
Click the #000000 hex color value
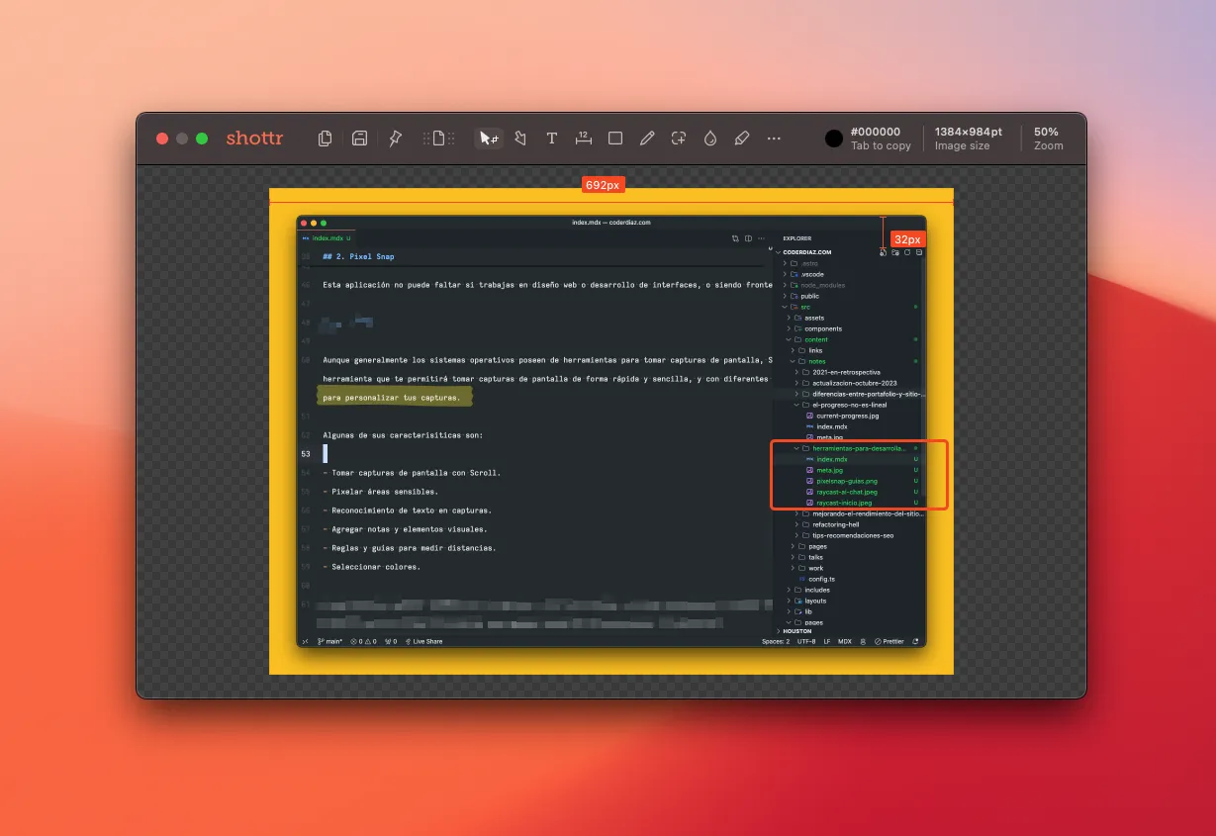point(877,132)
